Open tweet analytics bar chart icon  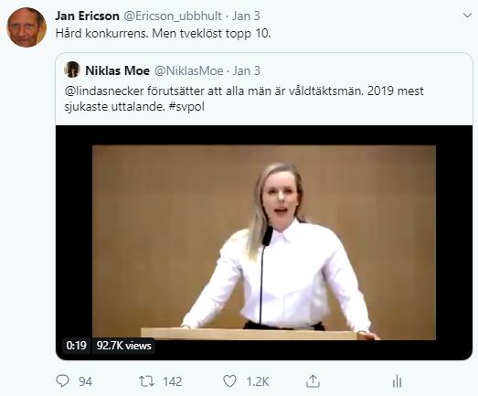397,381
